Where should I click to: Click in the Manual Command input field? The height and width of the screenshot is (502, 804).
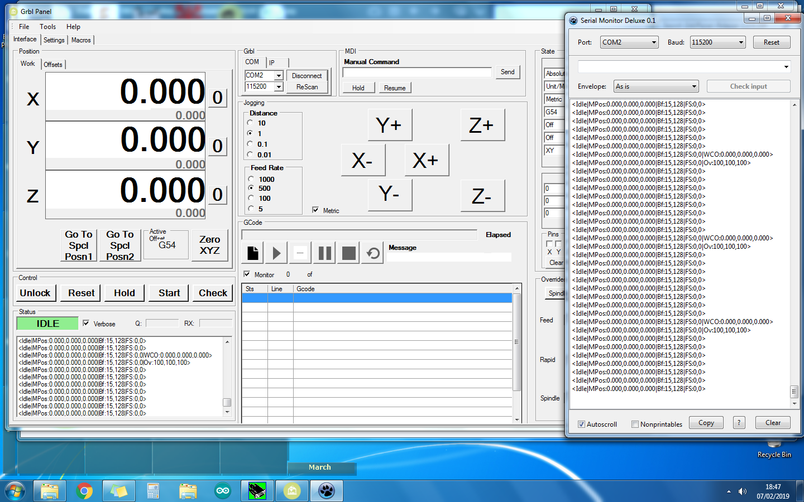click(417, 73)
